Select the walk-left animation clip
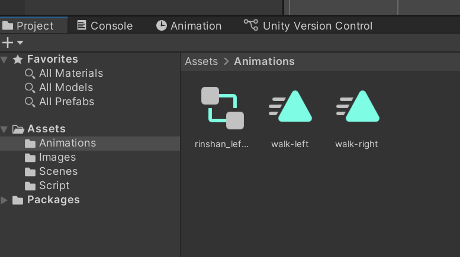The height and width of the screenshot is (257, 460). pos(290,107)
